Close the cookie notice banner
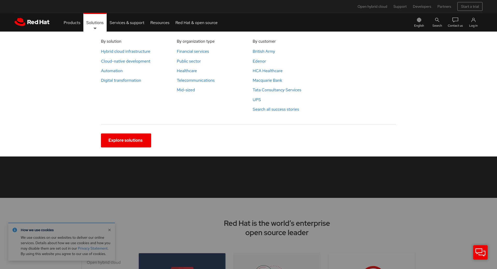The width and height of the screenshot is (497, 269). pos(109,230)
